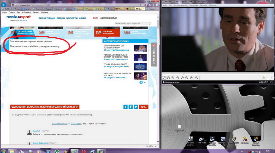275x153 pixels.
Task: Open the Олимпийский огонь потушен video thumbnail
Action: pyautogui.click(x=140, y=49)
